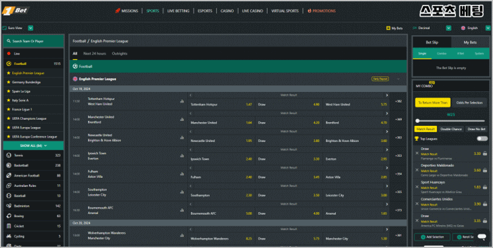Click star beside Germany Bundesliga
Image resolution: width=493 pixels, height=248 pixels.
tap(8, 82)
